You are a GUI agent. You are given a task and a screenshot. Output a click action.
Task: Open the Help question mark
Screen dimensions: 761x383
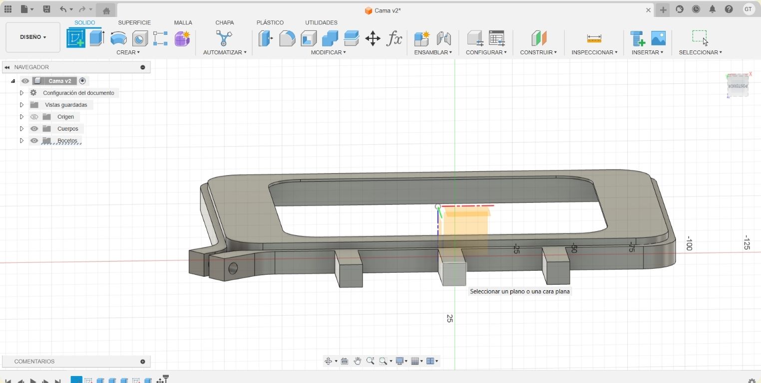click(729, 9)
